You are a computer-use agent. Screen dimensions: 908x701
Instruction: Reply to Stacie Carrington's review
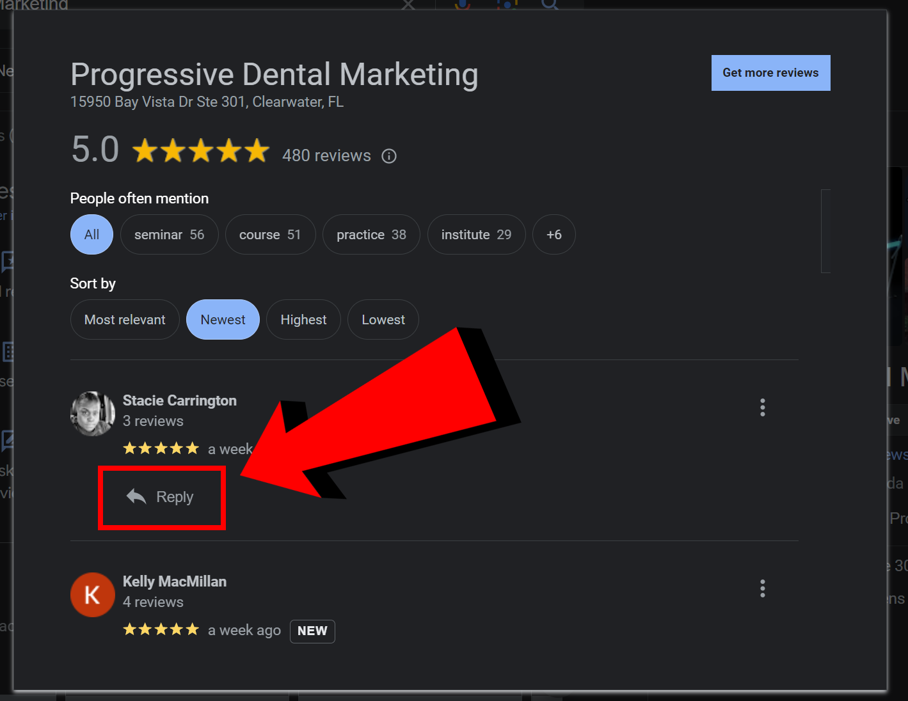coord(161,497)
